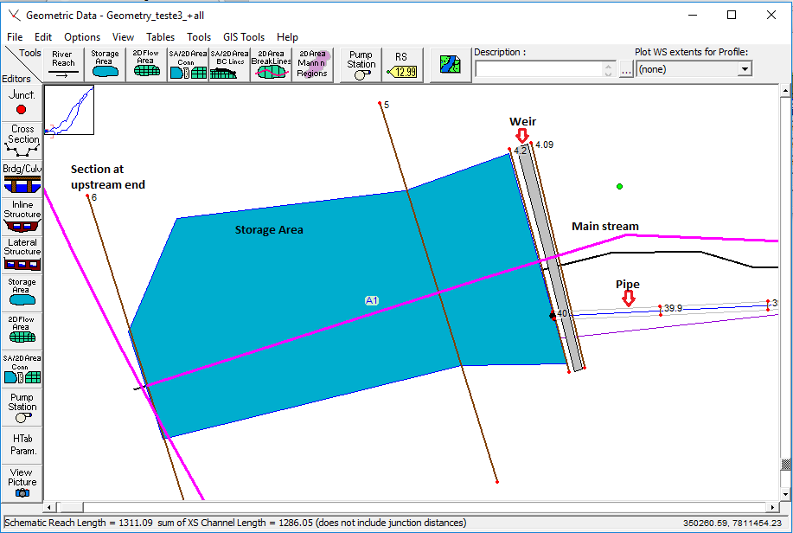
Task: Click inside the Description text field
Action: point(538,69)
